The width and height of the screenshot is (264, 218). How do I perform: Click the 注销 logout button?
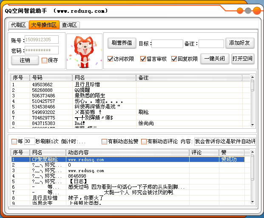tap(25, 60)
